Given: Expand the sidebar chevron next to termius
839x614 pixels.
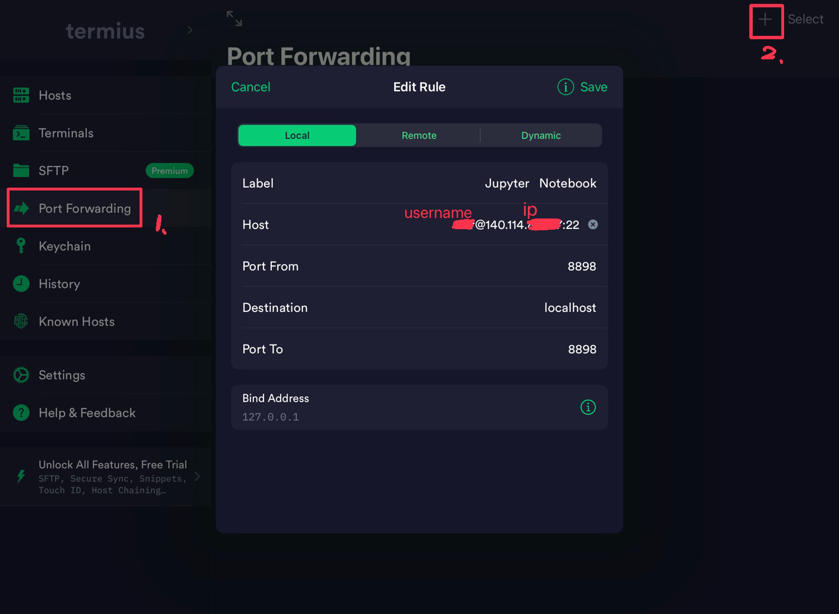Looking at the screenshot, I should pyautogui.click(x=190, y=30).
